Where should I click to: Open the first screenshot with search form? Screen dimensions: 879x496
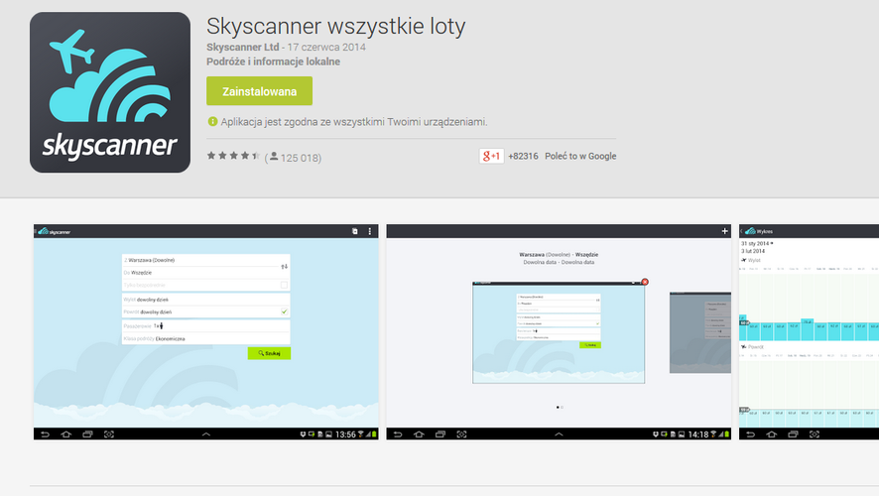205,331
